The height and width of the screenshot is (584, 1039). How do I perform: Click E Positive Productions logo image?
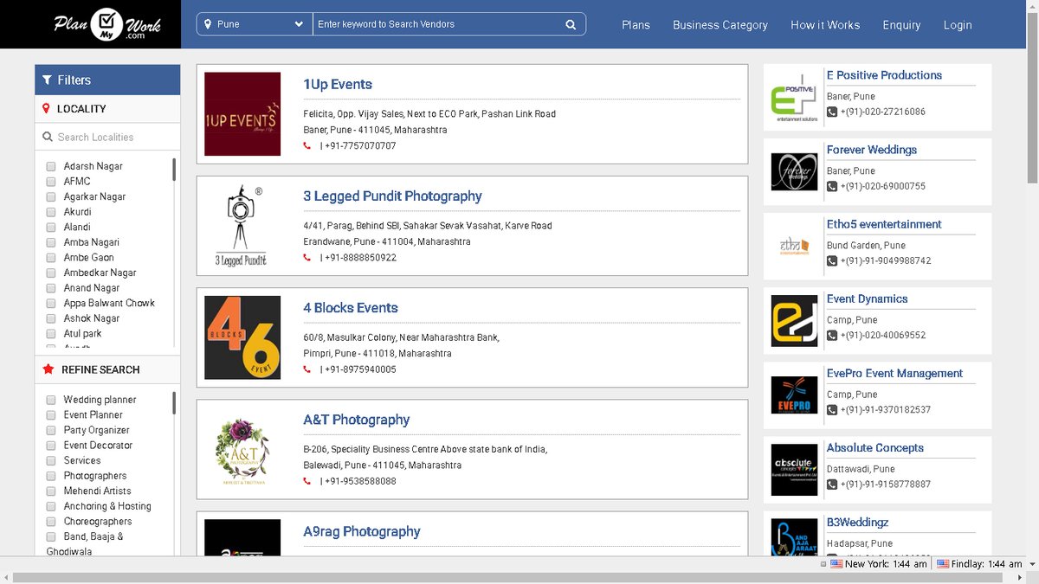pyautogui.click(x=794, y=98)
